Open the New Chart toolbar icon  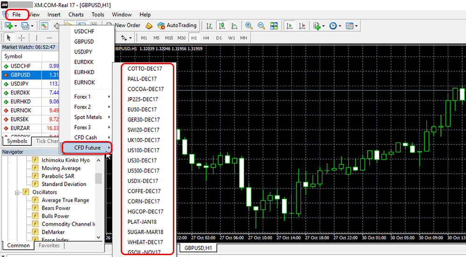point(8,26)
